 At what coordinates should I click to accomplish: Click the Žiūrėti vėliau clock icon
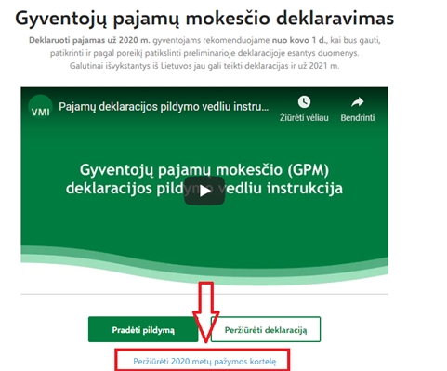pos(304,102)
